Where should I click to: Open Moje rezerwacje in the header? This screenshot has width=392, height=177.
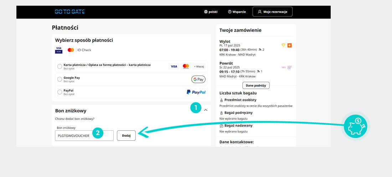(x=272, y=12)
